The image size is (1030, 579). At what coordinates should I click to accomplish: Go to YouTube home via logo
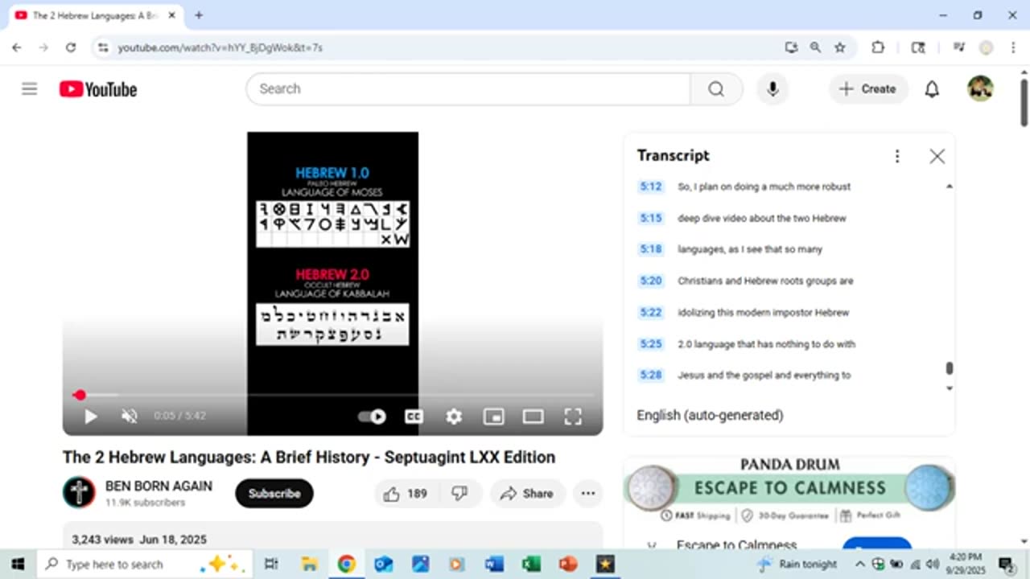pyautogui.click(x=98, y=89)
